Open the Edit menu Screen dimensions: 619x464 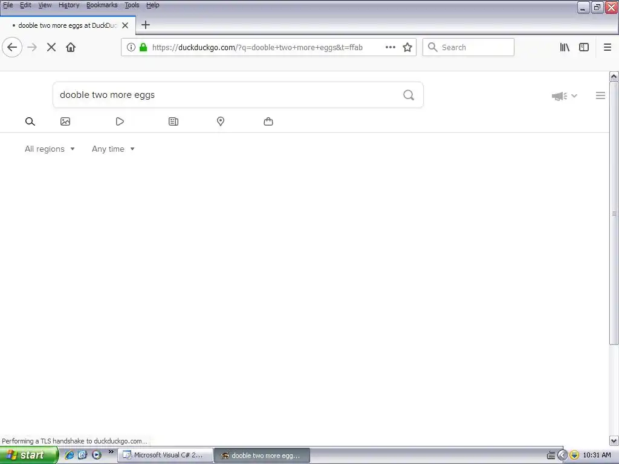pos(25,5)
